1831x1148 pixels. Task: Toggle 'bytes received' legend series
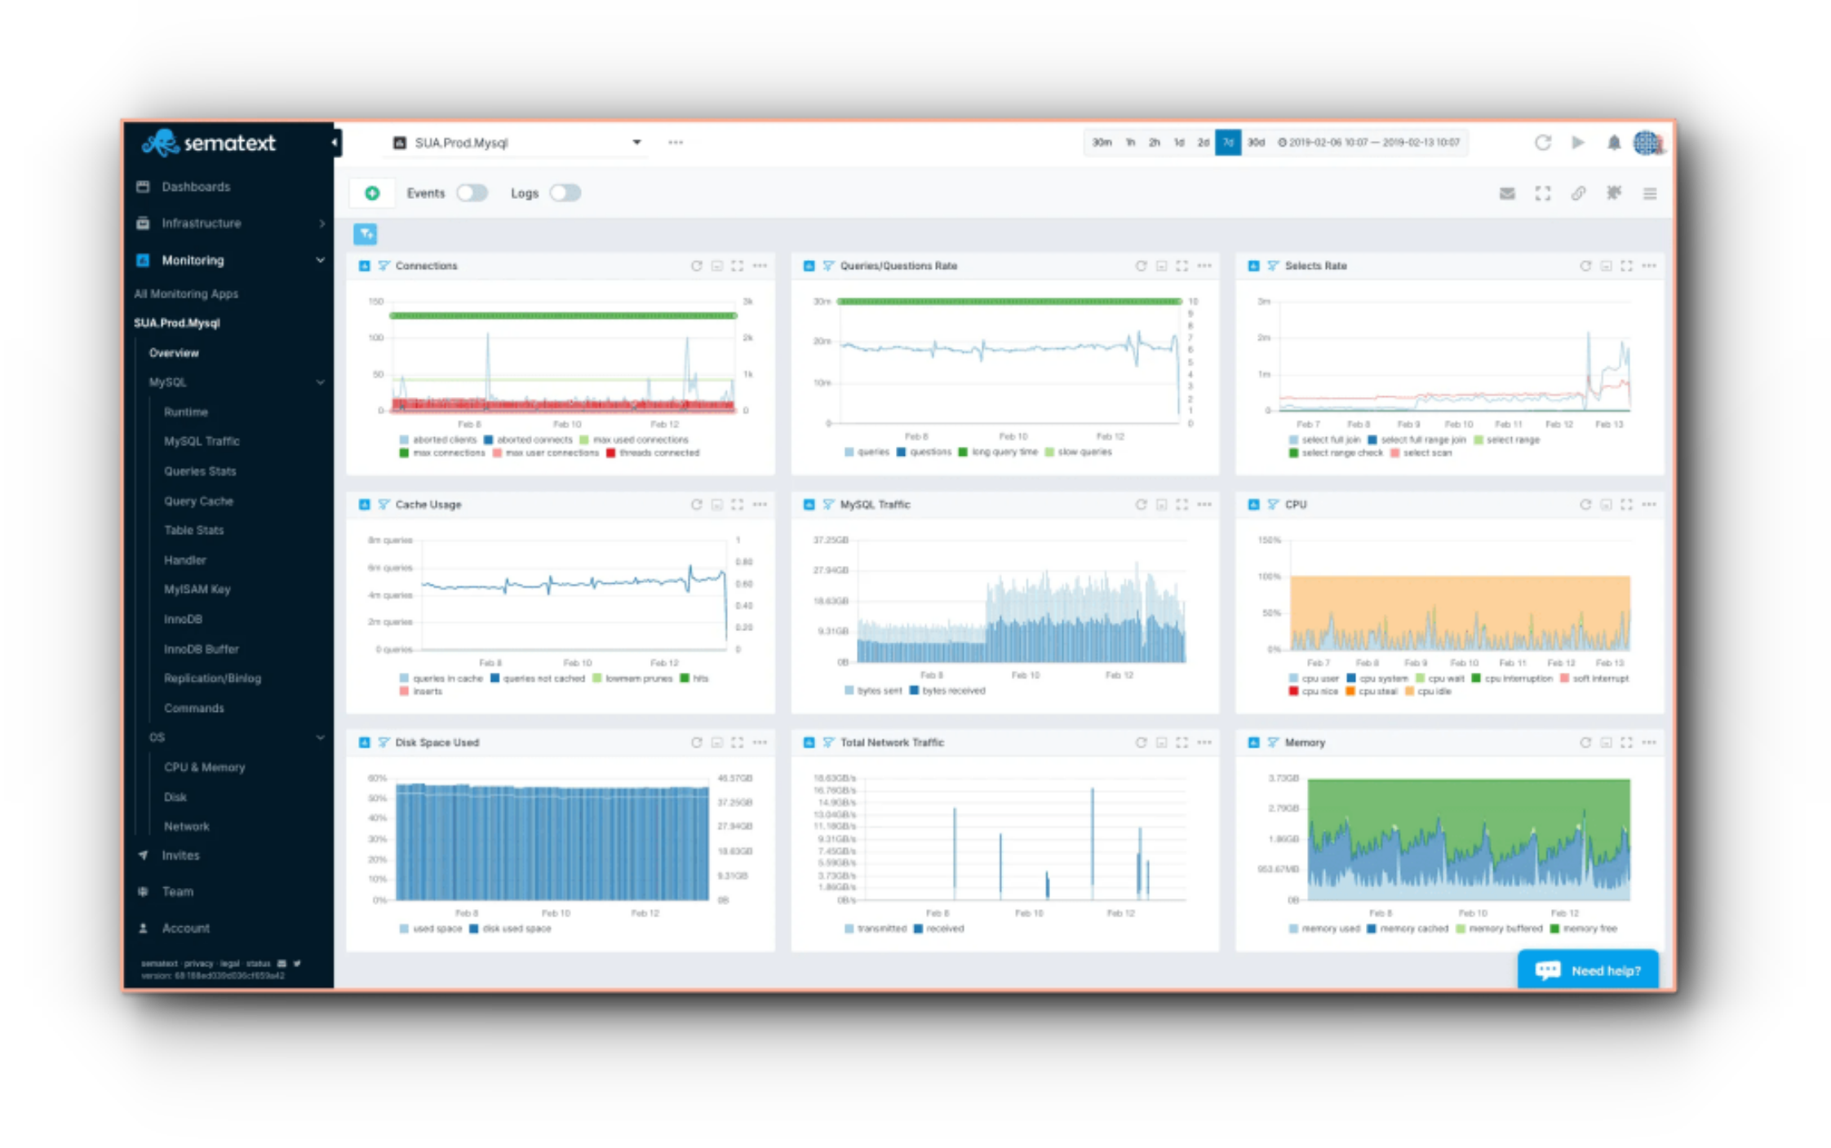[x=947, y=691]
